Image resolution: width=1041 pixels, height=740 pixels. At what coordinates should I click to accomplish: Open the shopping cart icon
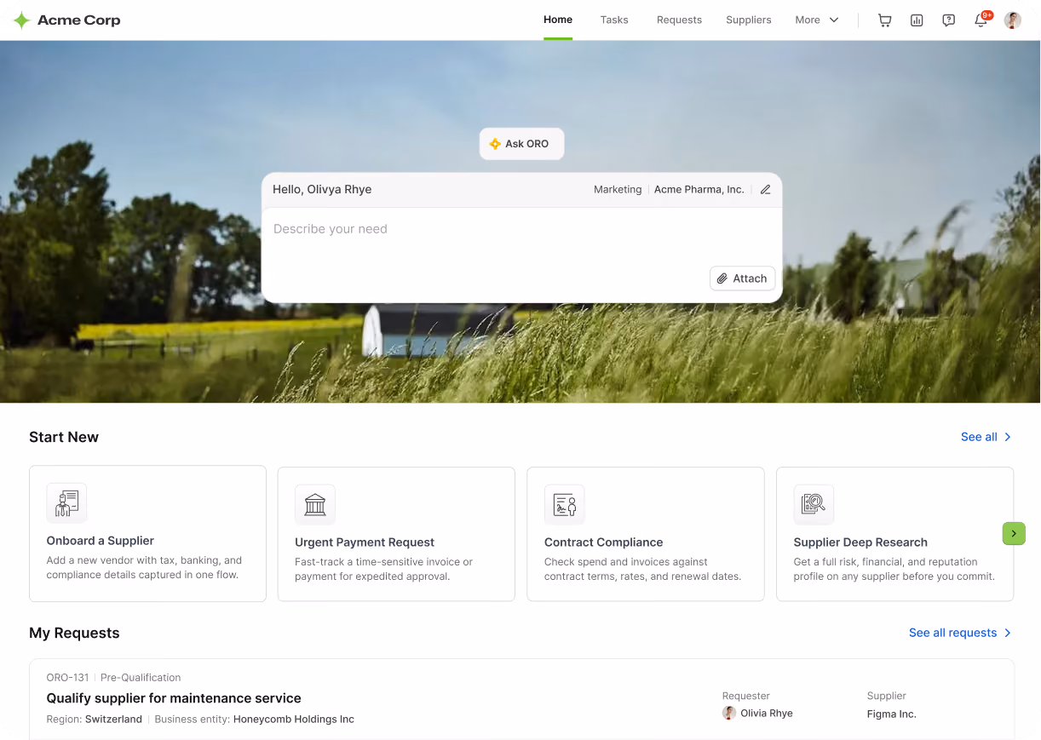pos(884,20)
